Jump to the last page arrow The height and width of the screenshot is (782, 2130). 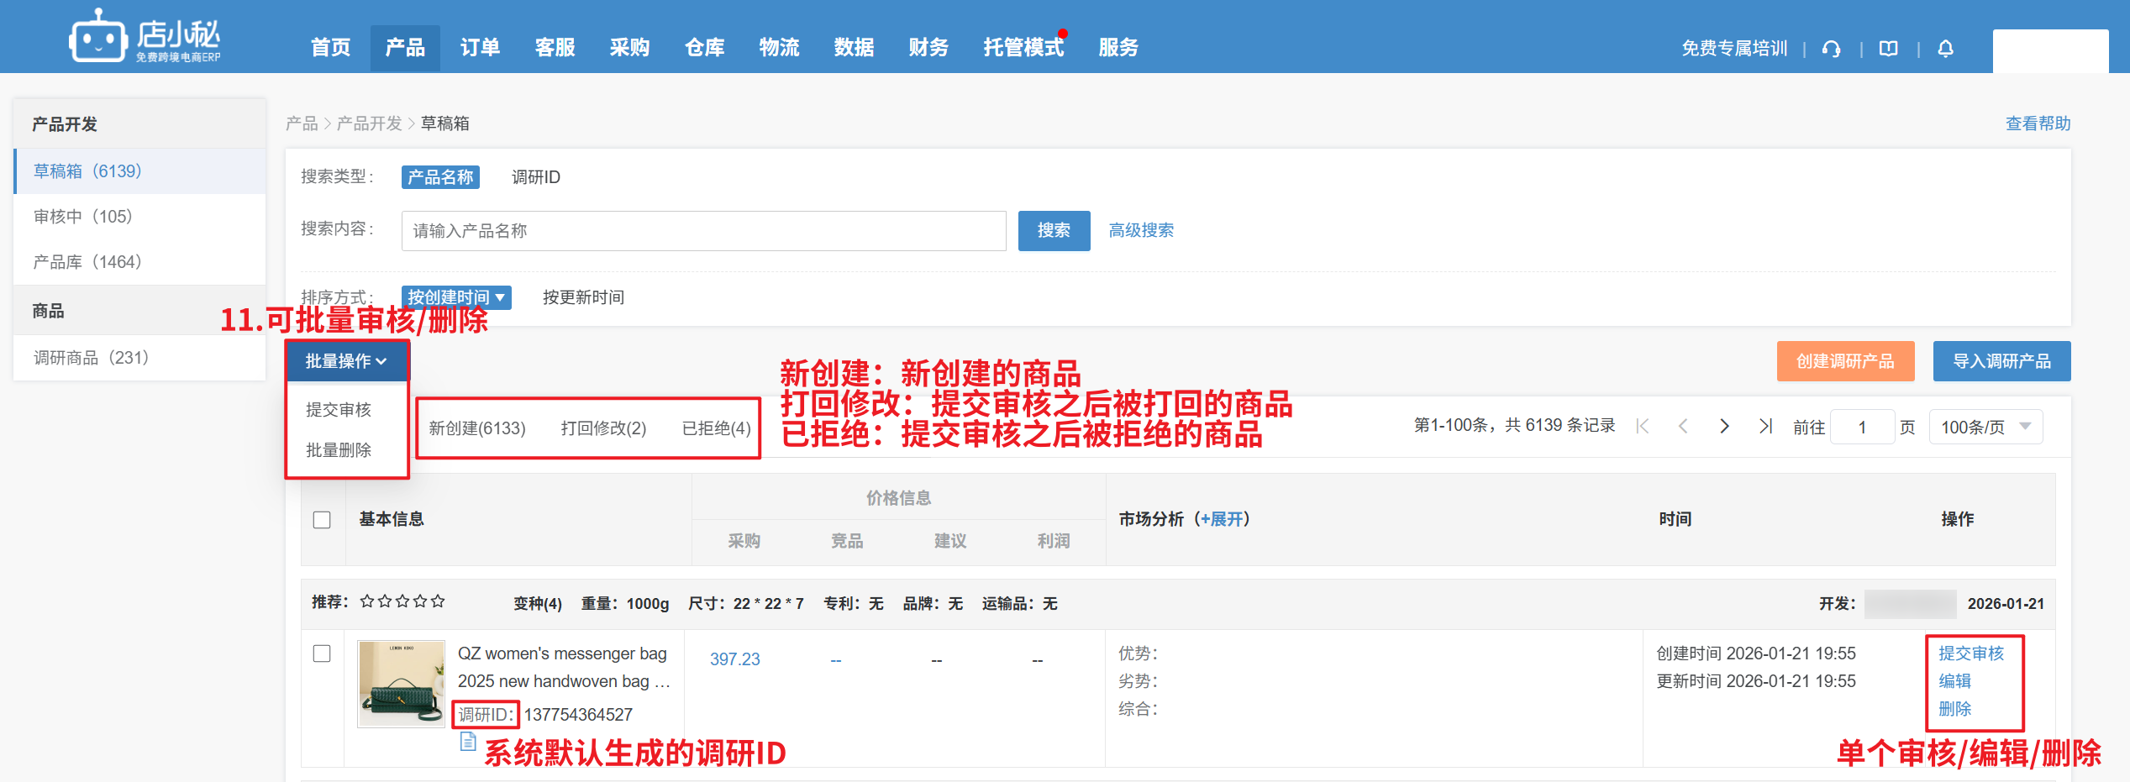(x=1765, y=427)
